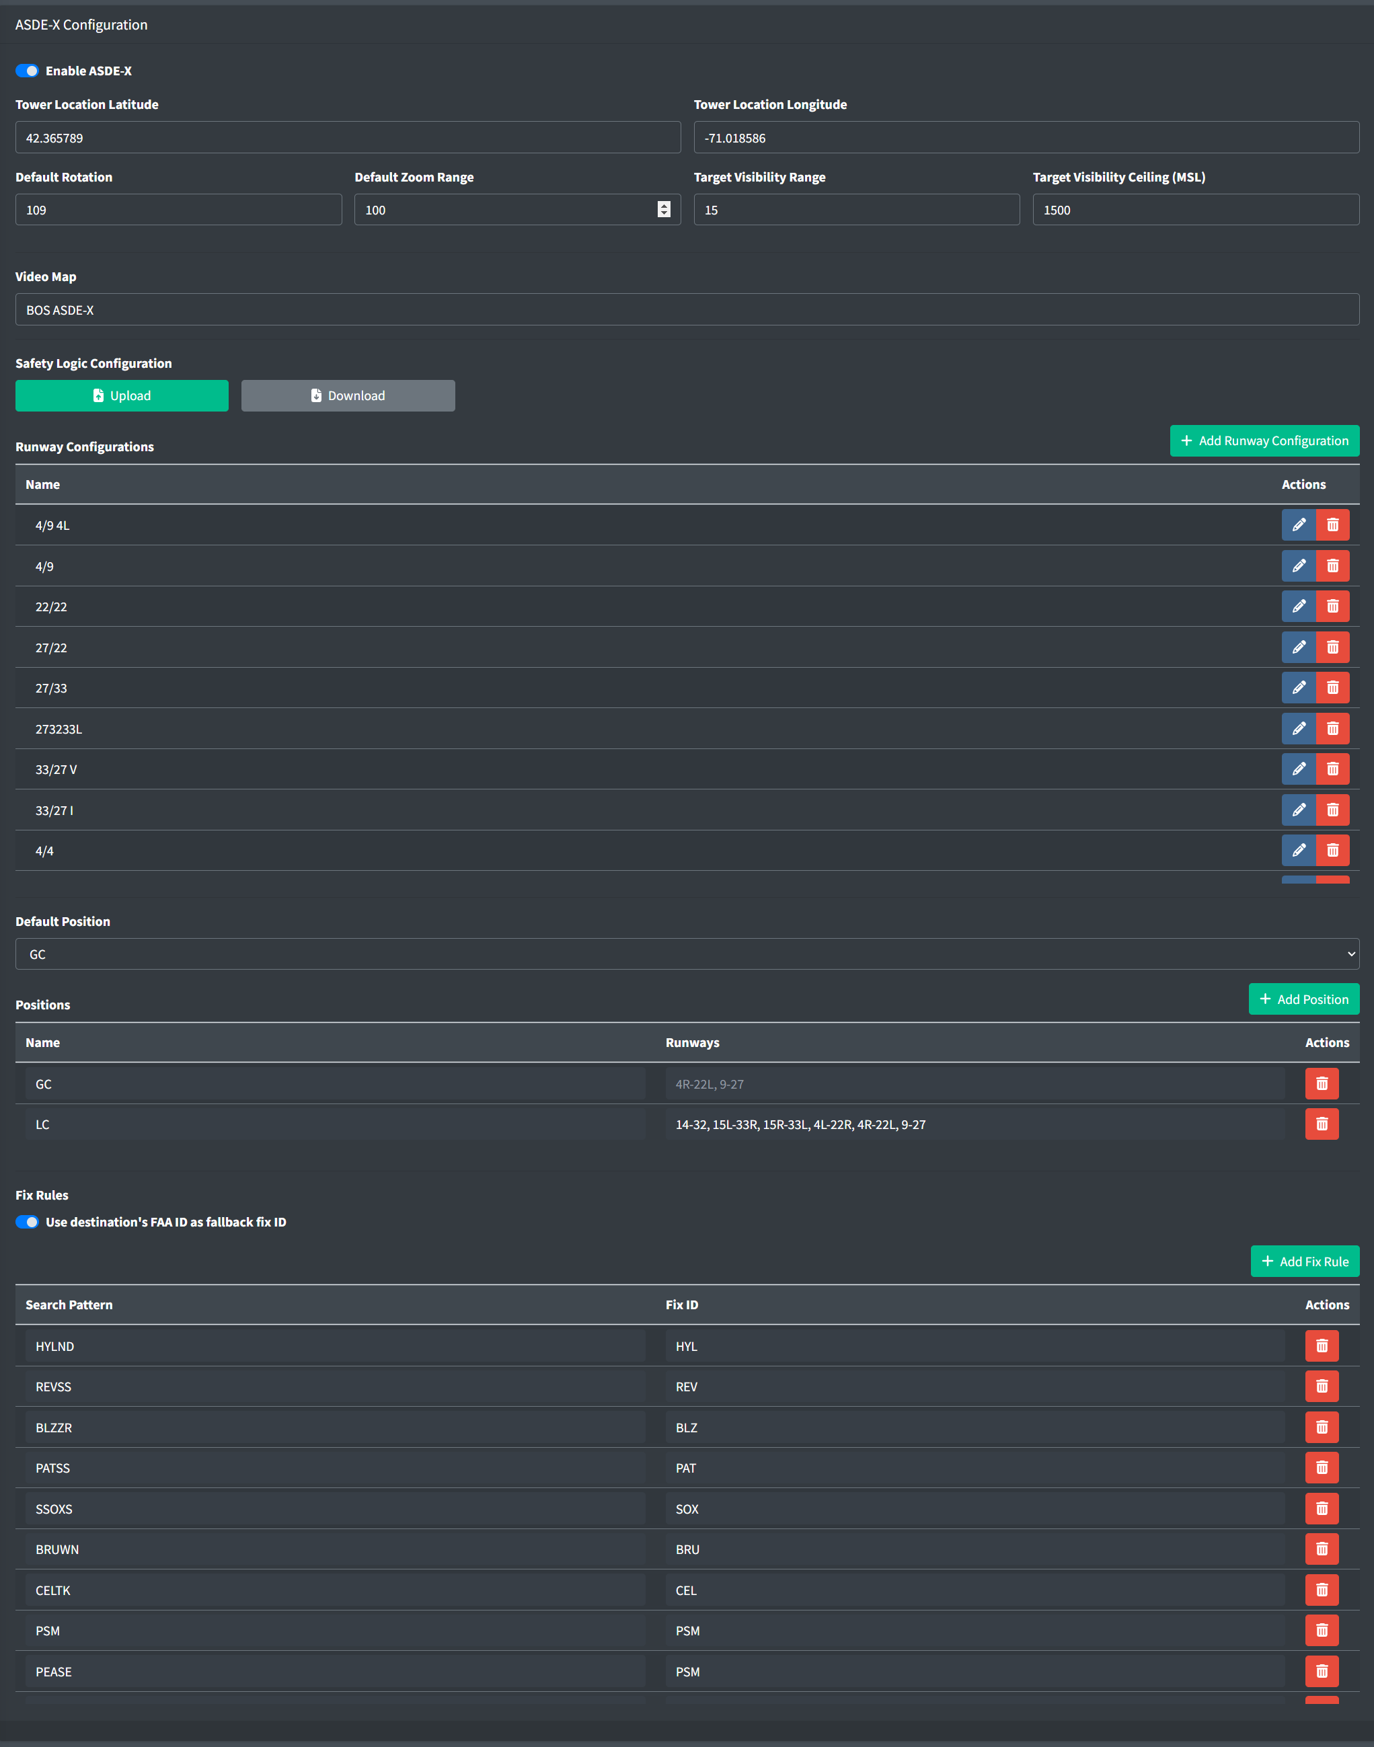Click the PATSS search pattern field

click(336, 1467)
